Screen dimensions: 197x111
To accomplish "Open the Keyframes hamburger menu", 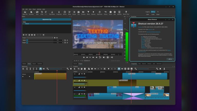I will [23, 69].
